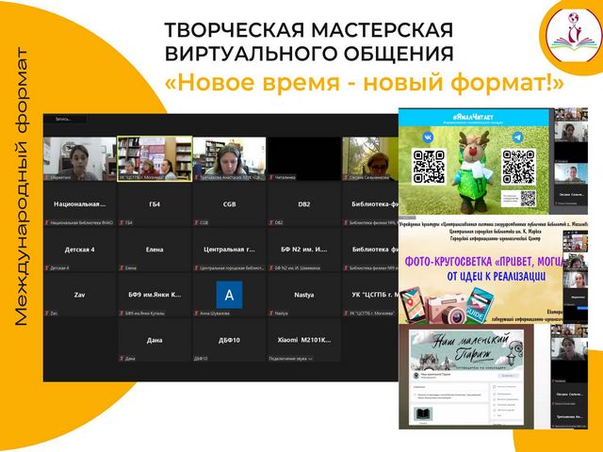The height and width of the screenshot is (452, 603).
Task: Click muted mic icon on DB2 tile
Action: tap(271, 222)
